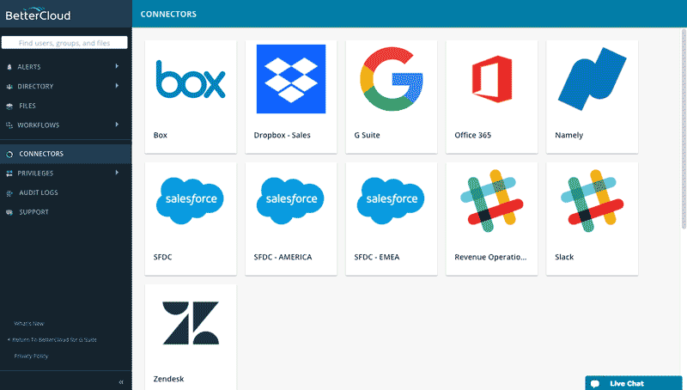Viewport: 687px width, 390px height.
Task: Click the Dropbox - Sales card label
Action: (283, 135)
